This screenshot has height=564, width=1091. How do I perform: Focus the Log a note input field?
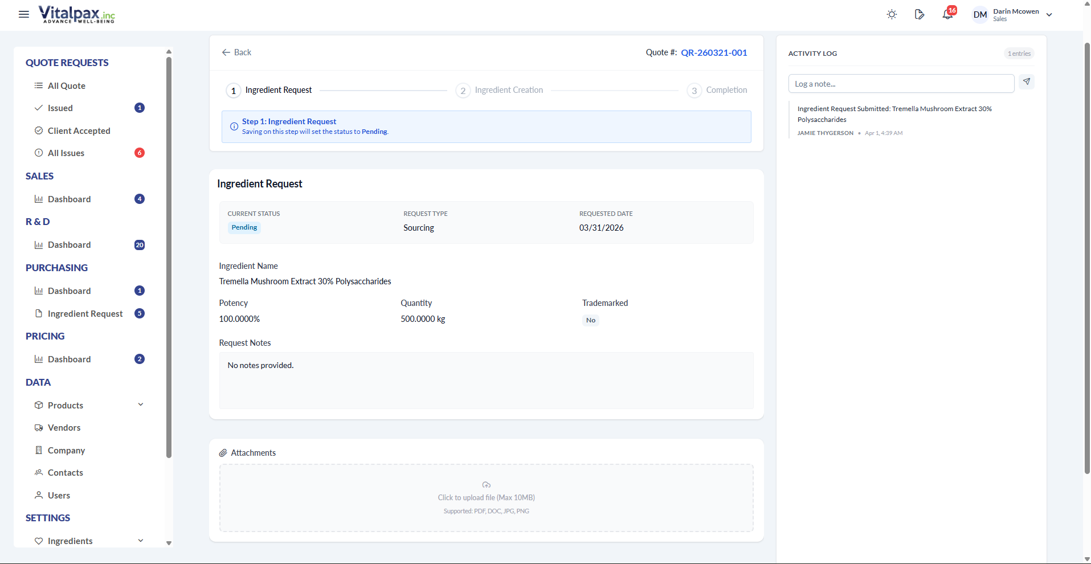pyautogui.click(x=901, y=84)
